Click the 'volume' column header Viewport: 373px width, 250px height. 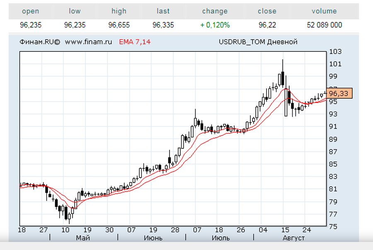point(324,11)
